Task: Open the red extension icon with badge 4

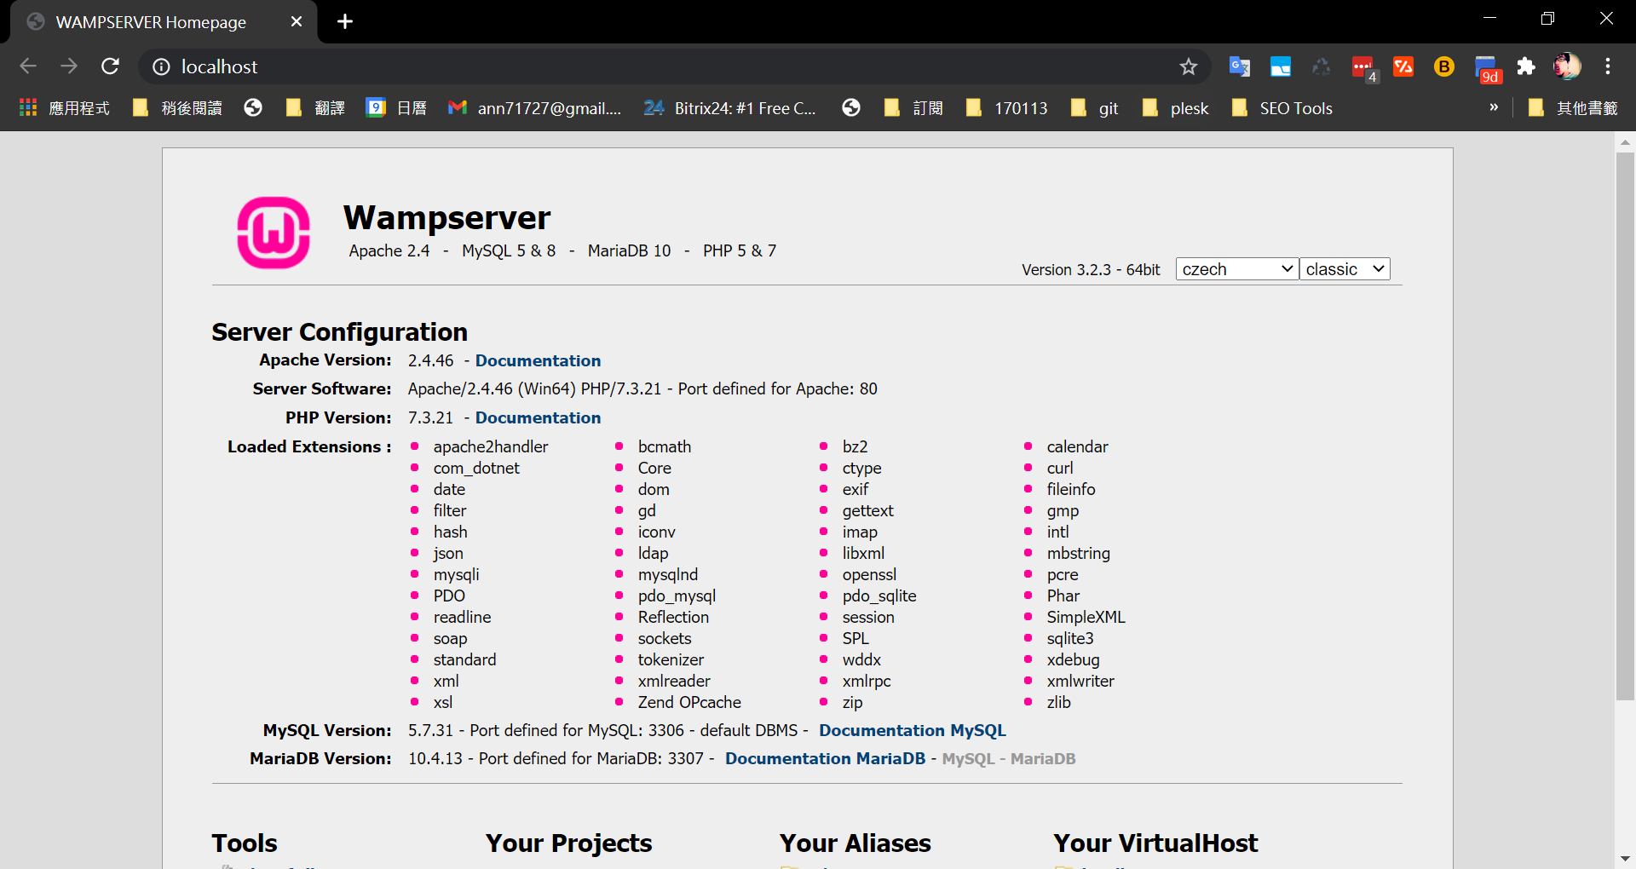Action: [1363, 67]
